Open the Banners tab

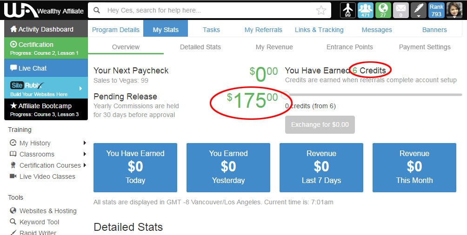(434, 30)
